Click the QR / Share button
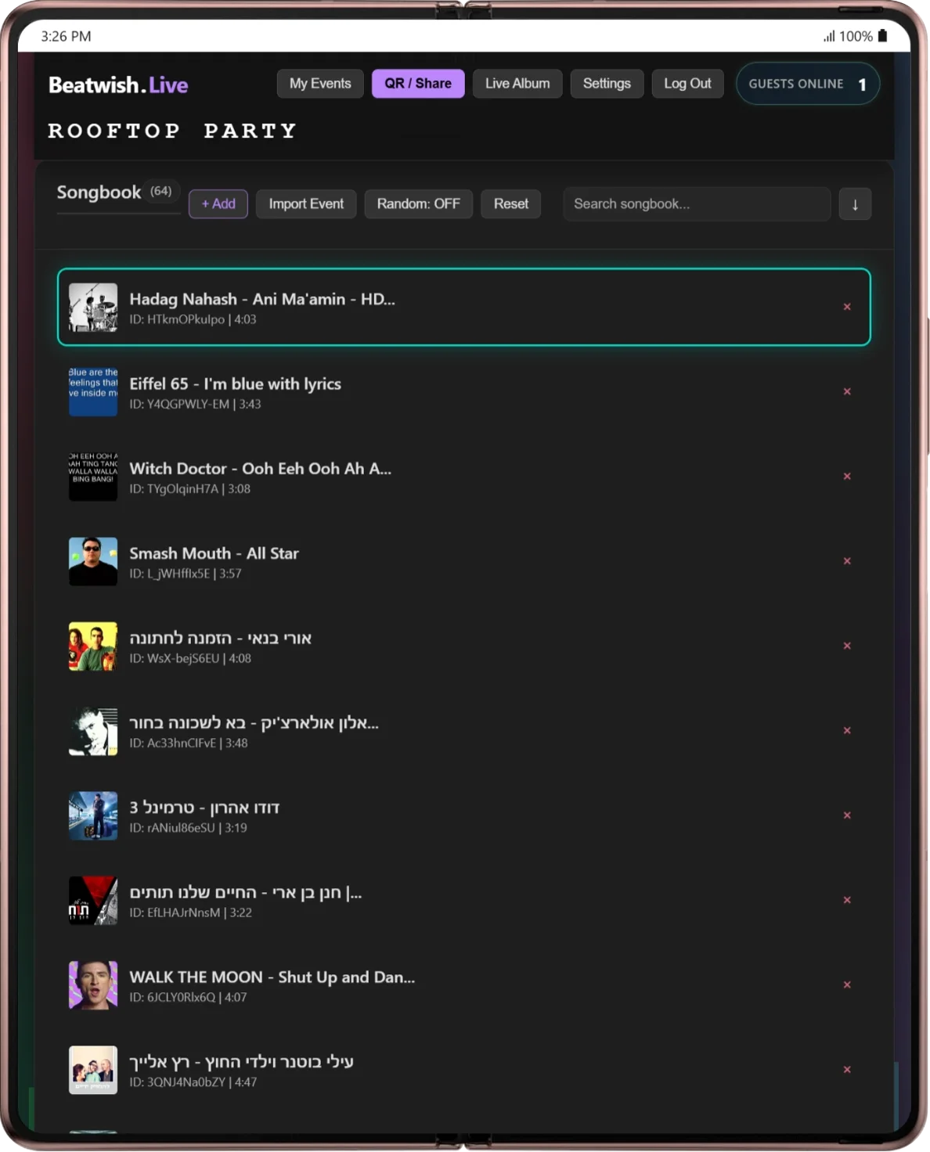The height and width of the screenshot is (1152, 930). (417, 83)
